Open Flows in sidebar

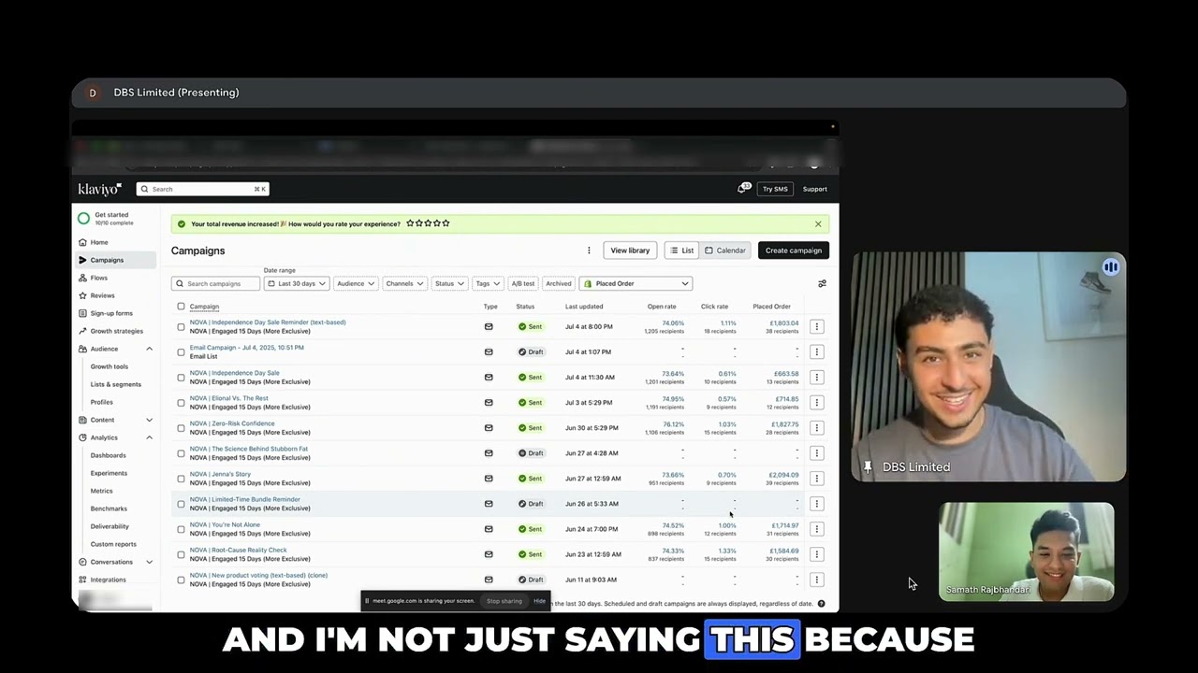click(x=99, y=278)
